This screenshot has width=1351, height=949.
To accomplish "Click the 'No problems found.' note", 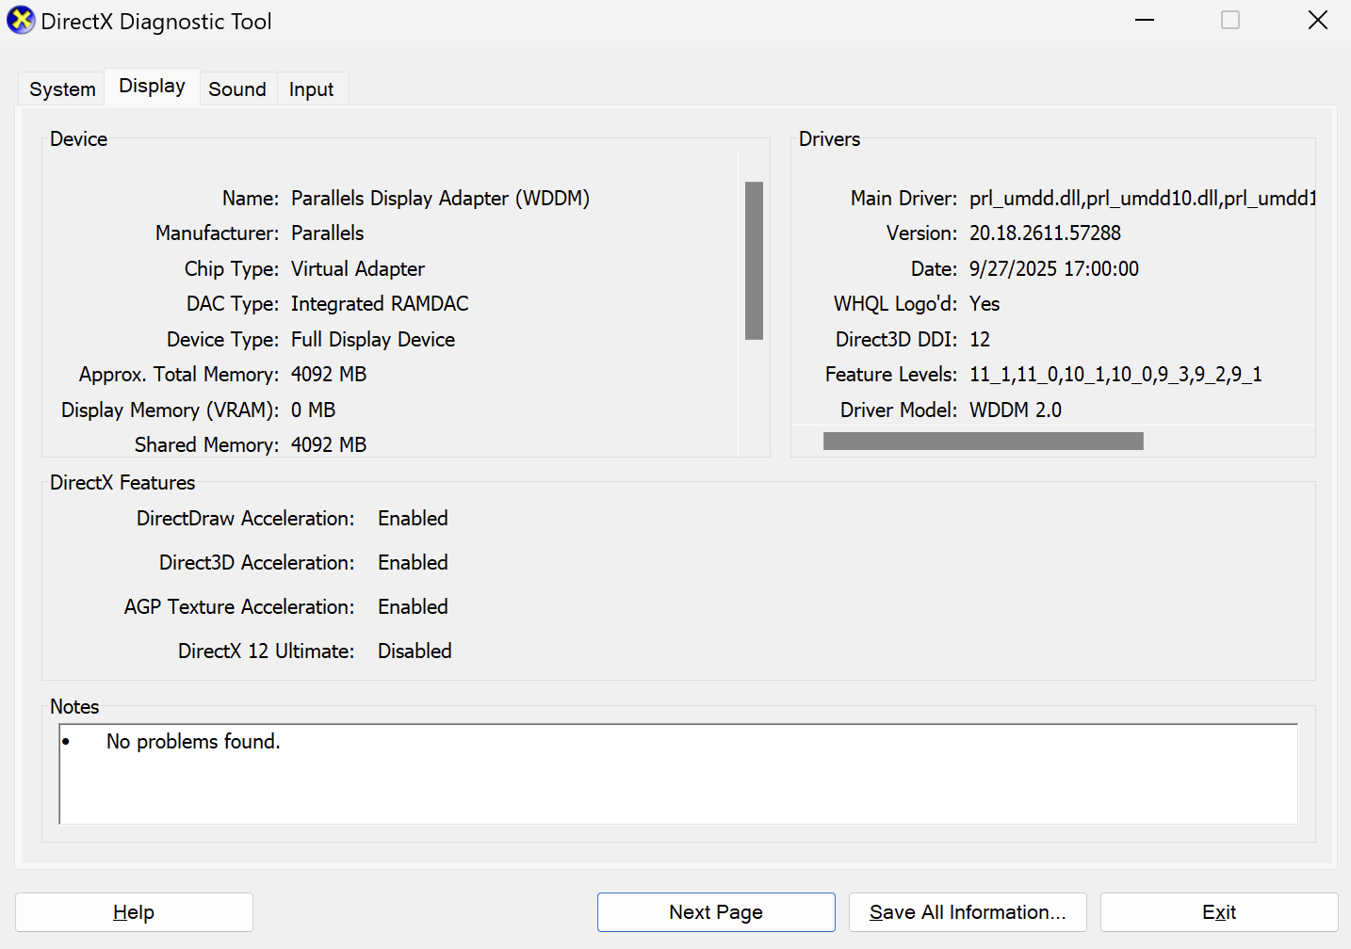I will pos(193,742).
